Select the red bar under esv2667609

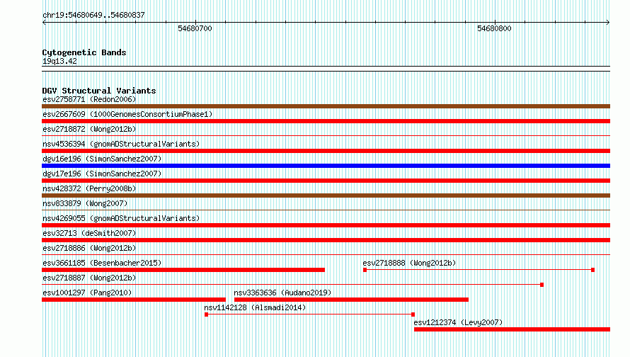click(x=326, y=121)
